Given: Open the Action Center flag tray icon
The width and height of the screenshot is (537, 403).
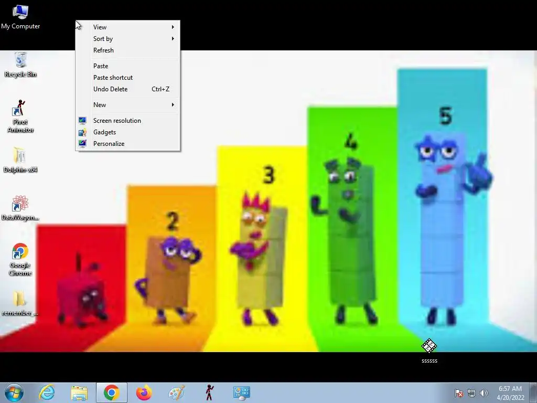Looking at the screenshot, I should [x=459, y=393].
